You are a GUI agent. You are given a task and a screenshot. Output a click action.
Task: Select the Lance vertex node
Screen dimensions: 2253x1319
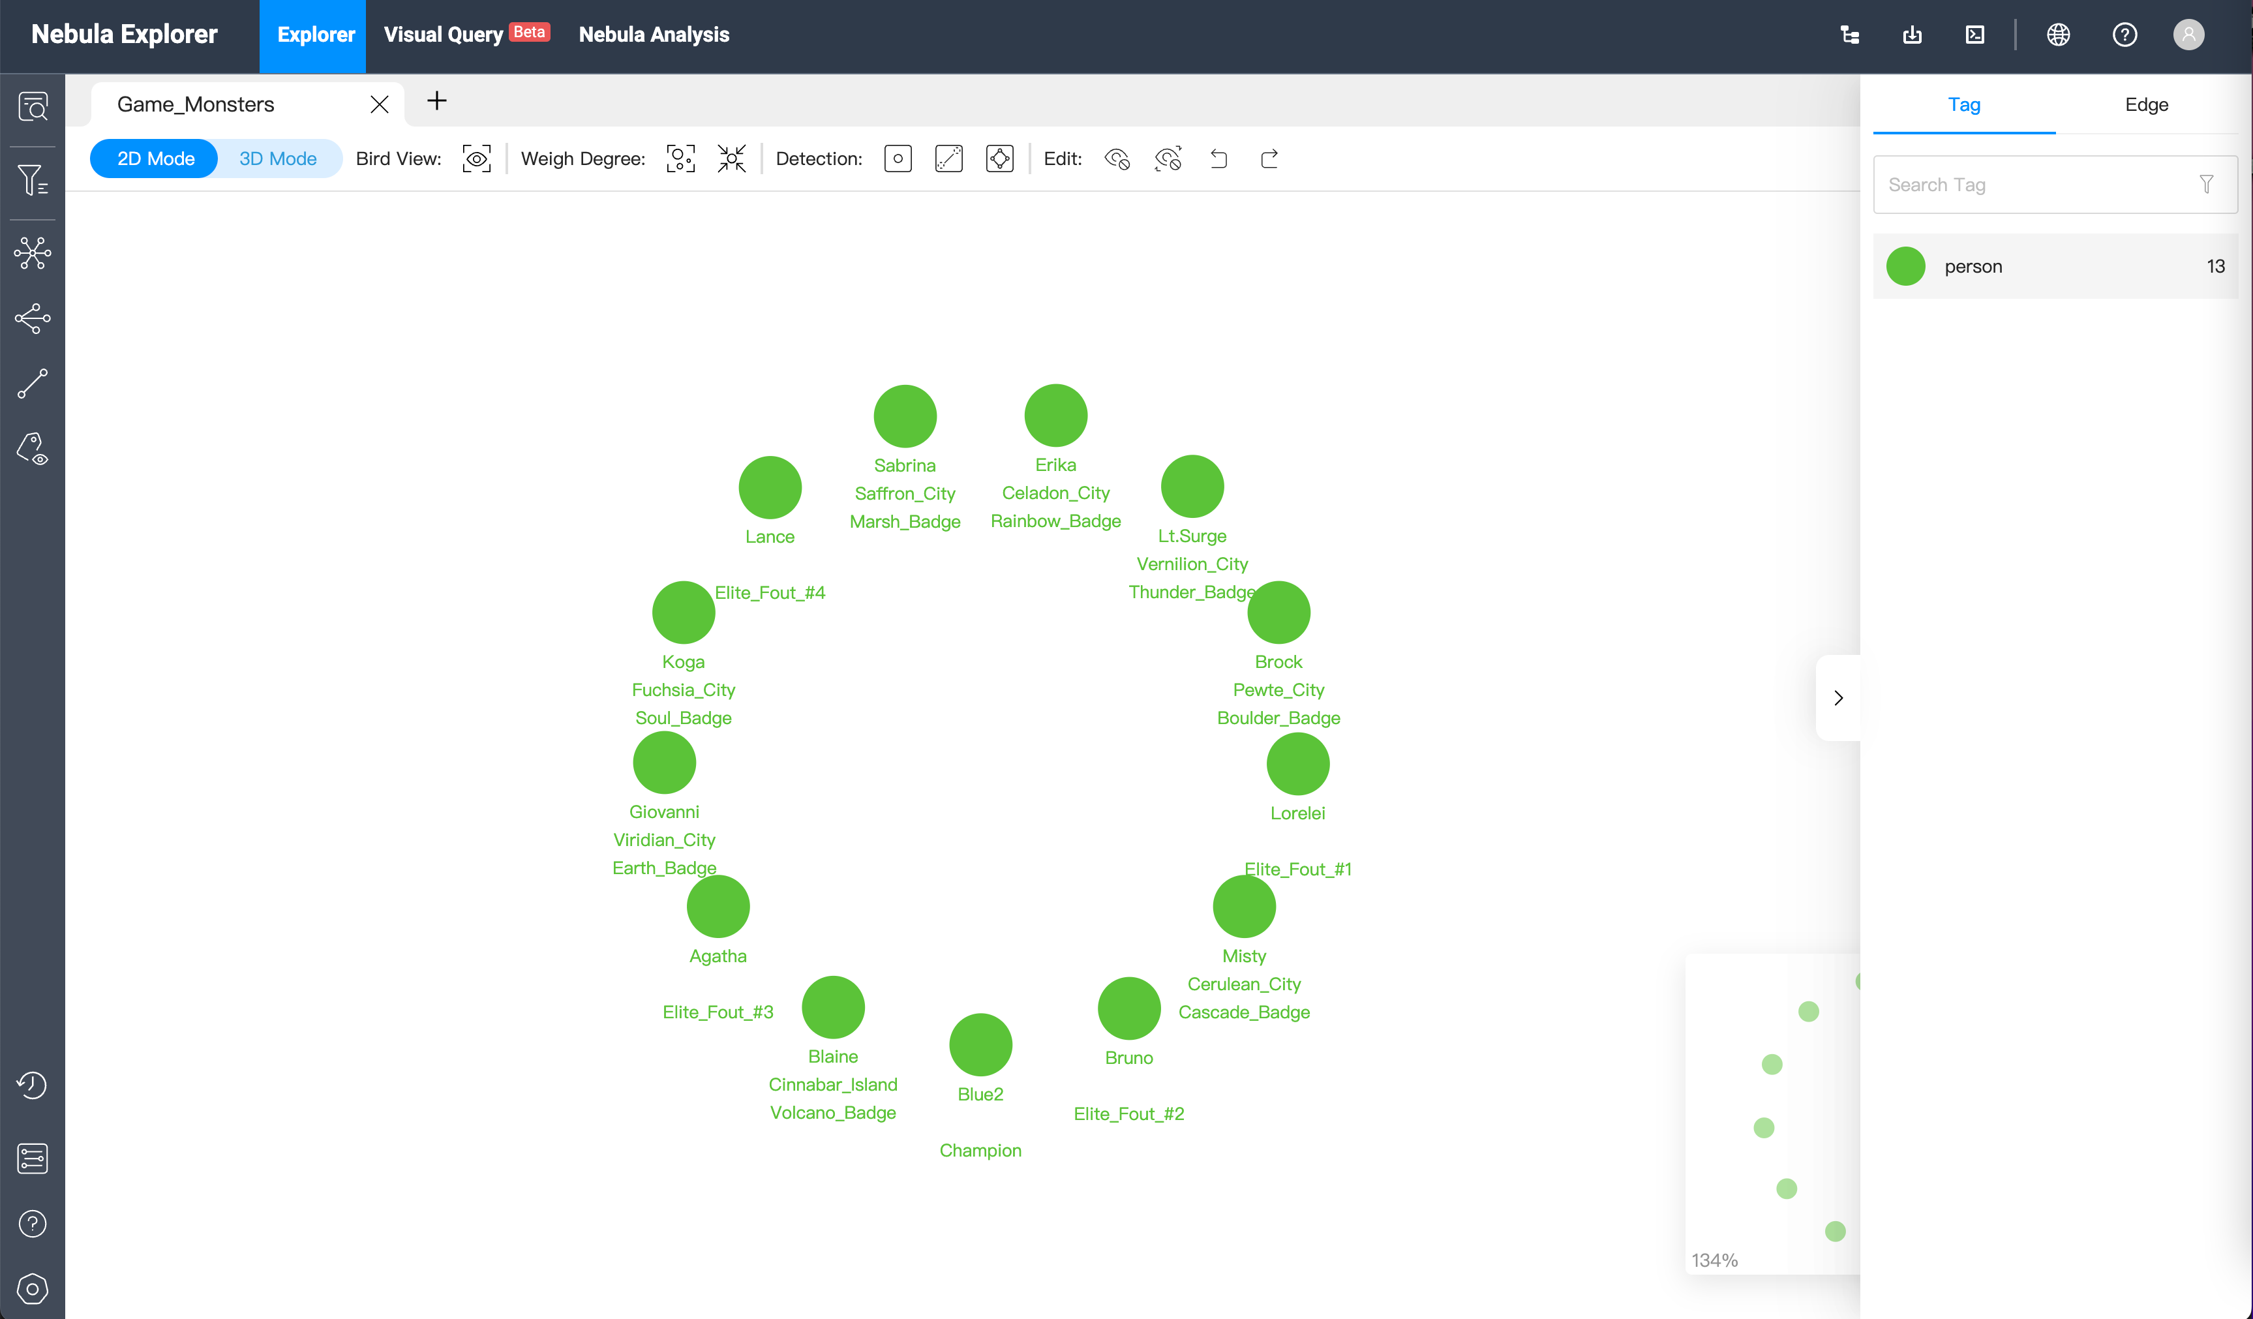tap(770, 487)
